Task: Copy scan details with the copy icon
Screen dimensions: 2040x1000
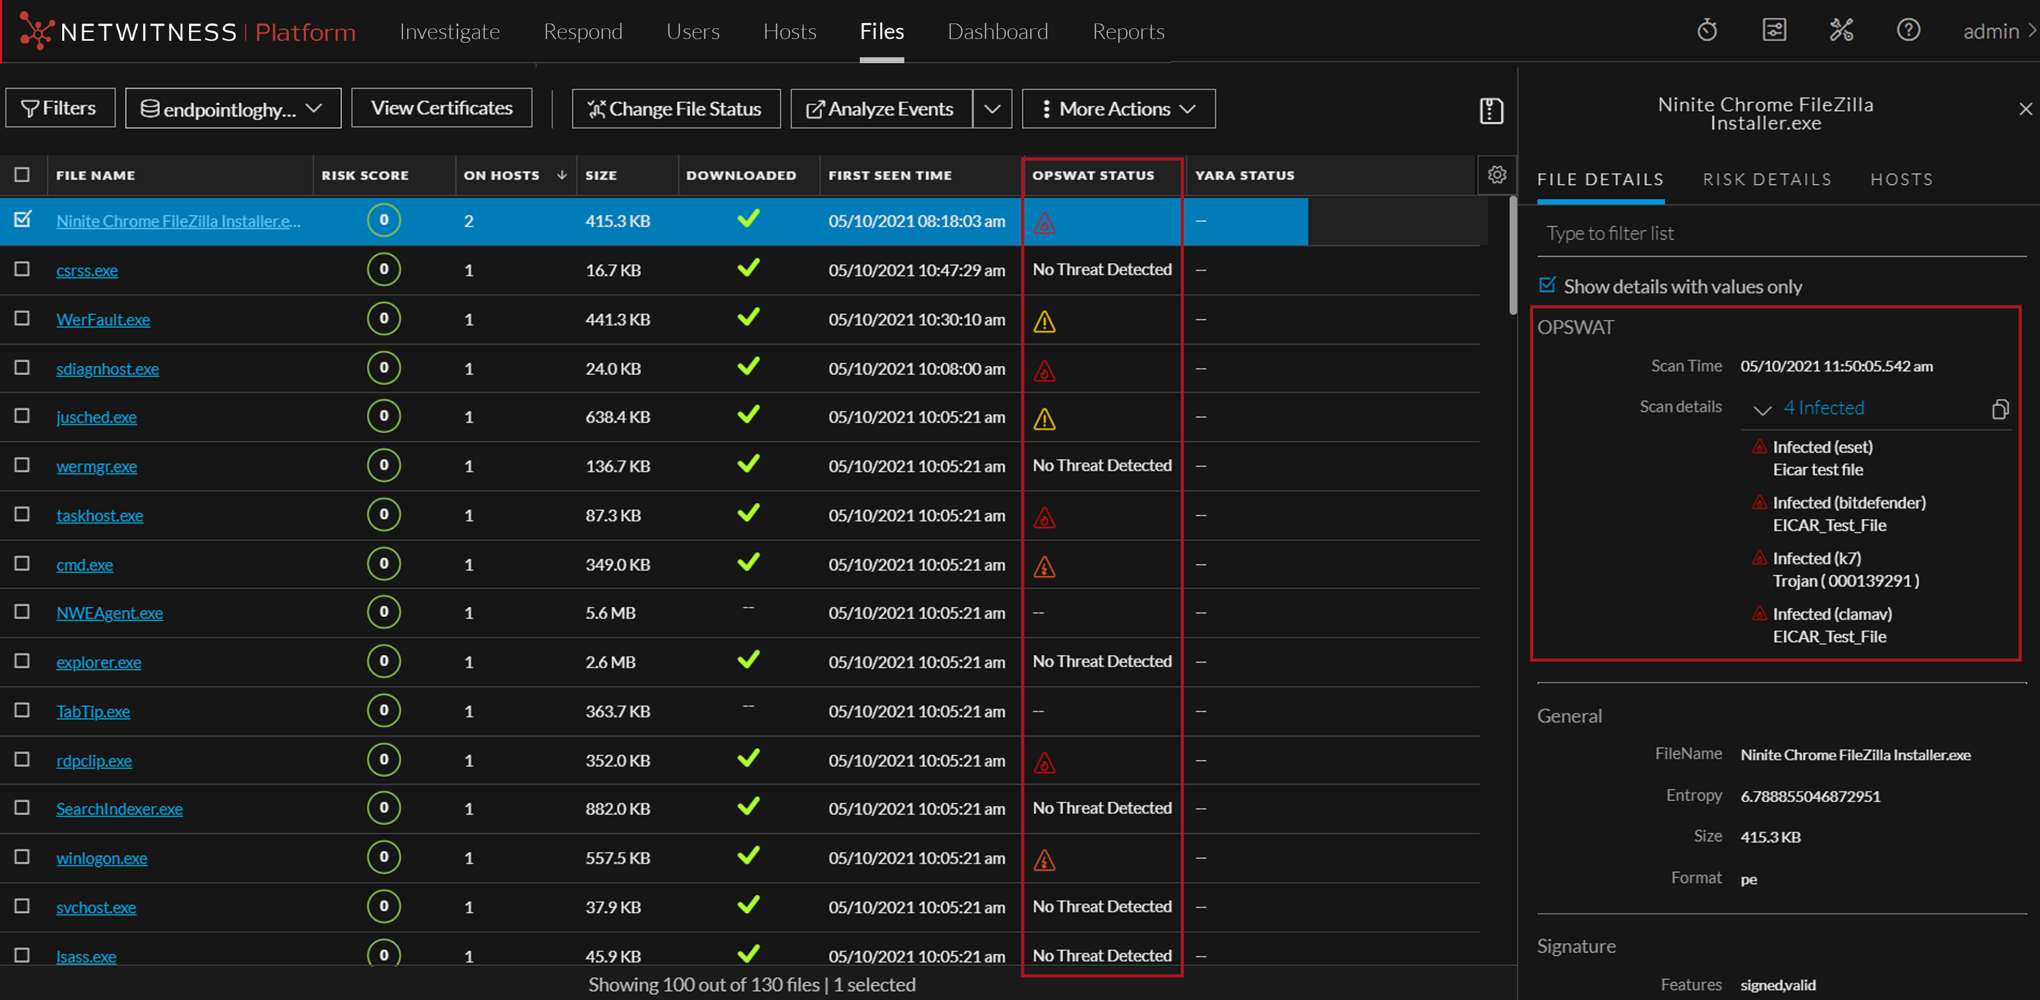Action: 2000,409
